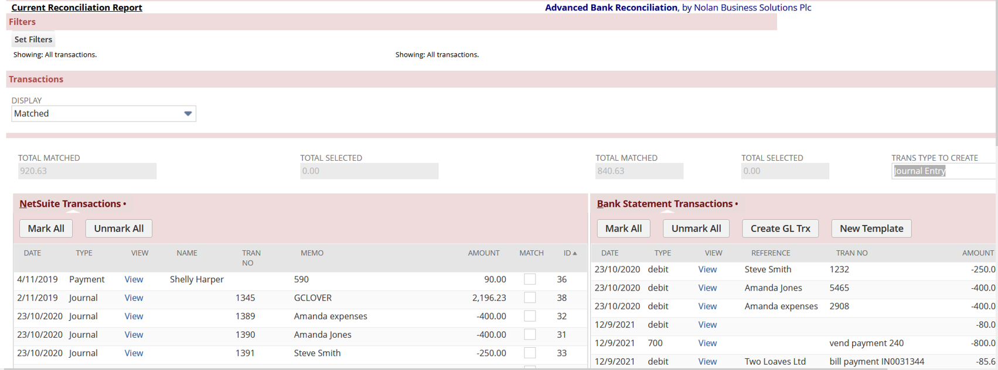Click the Set Filters button

33,39
